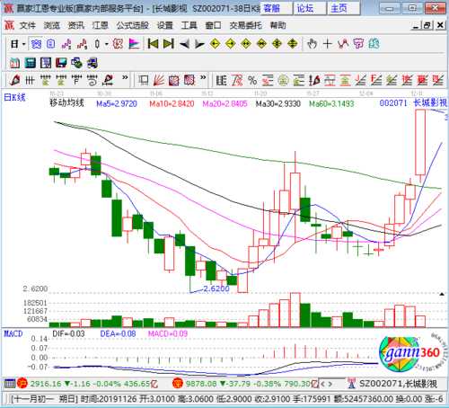The image size is (449, 408).
Task: Click the DEA=-0.08 readout
Action: tap(118, 333)
